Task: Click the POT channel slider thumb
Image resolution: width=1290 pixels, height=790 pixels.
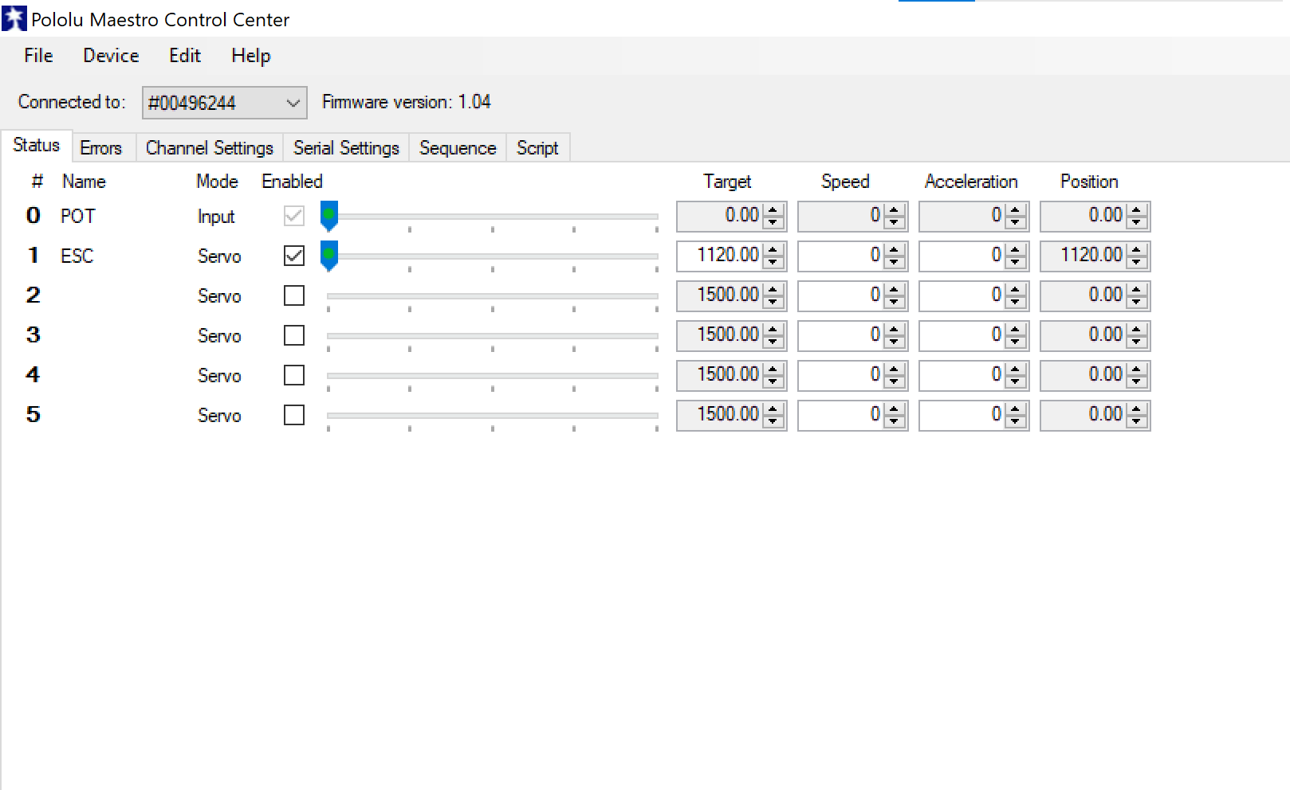Action: click(x=328, y=216)
